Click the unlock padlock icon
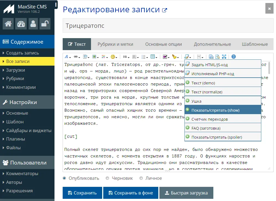This screenshot has height=201, width=276. pyautogui.click(x=45, y=24)
